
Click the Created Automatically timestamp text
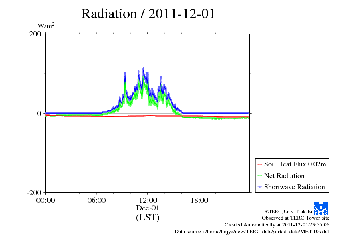[277, 225]
